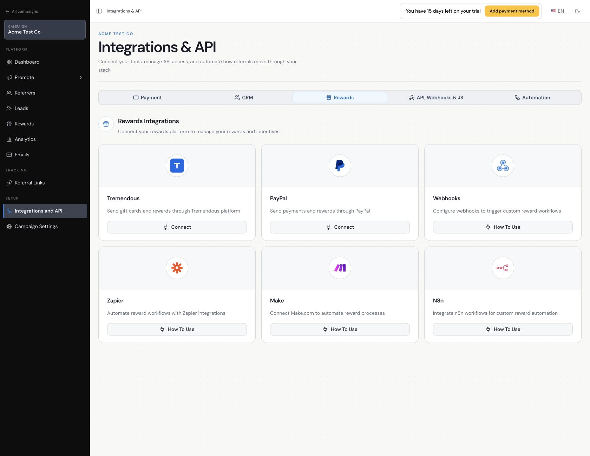Open Zapier How To Use
This screenshot has height=456, width=590.
tap(177, 329)
